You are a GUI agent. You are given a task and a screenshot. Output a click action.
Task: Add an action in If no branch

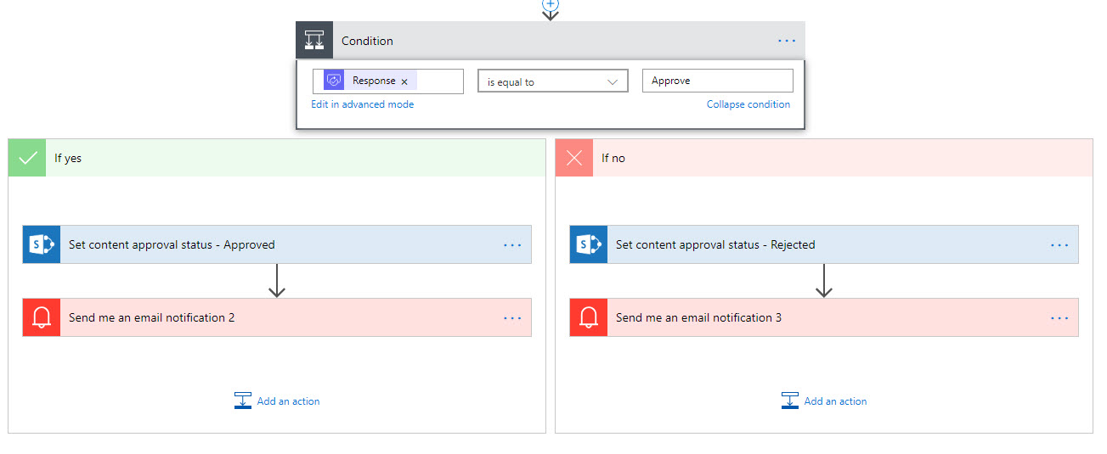point(825,401)
